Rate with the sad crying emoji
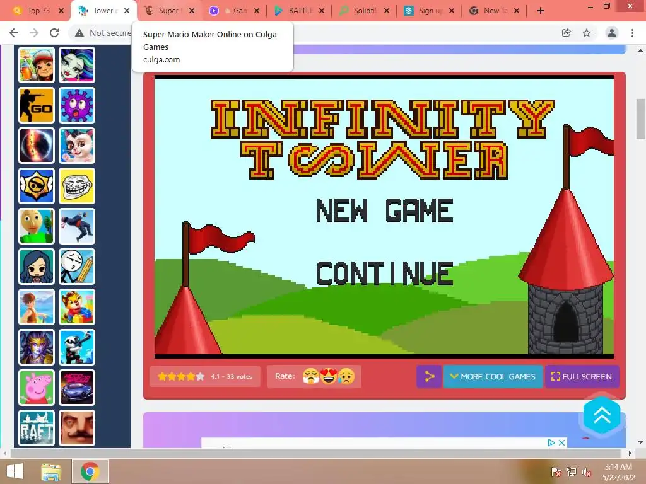Screen dimensions: 646x484 346,376
